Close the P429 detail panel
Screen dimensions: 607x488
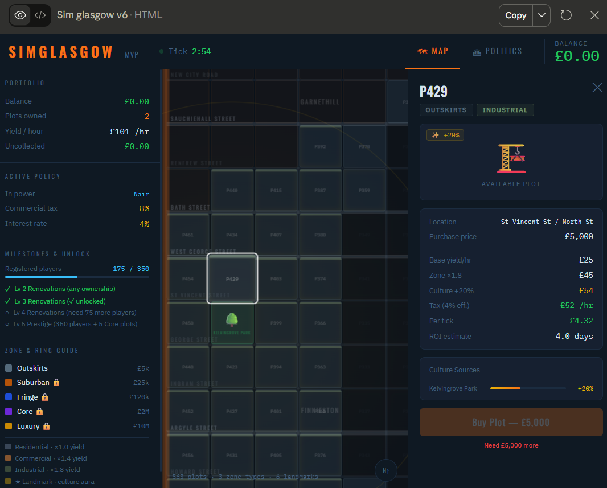click(597, 88)
